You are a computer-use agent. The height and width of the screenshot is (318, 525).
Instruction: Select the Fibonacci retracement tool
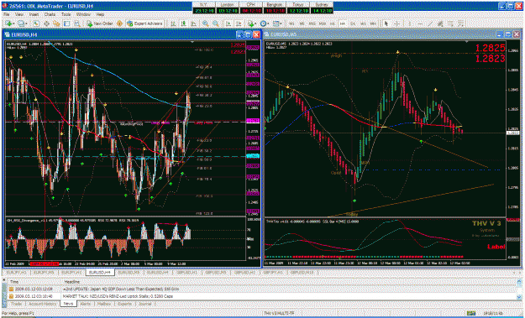click(451, 23)
